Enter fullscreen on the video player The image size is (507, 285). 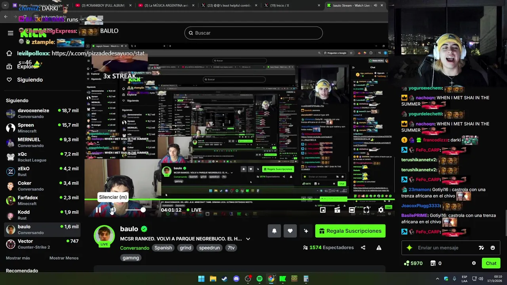(x=366, y=210)
